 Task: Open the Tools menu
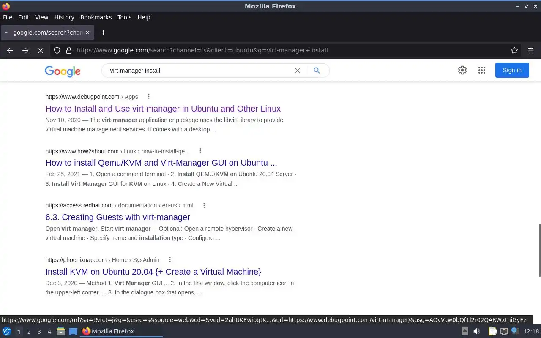coord(125,17)
